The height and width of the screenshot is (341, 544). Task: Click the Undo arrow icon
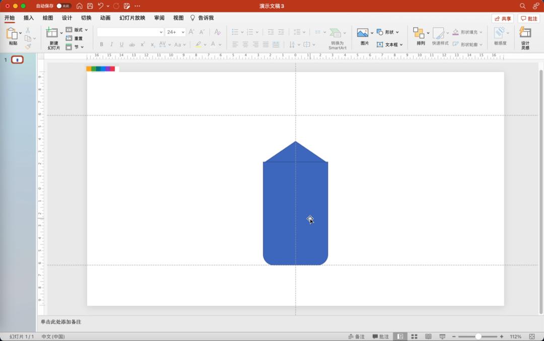(101, 6)
